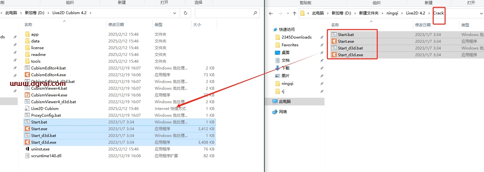Click the 新加卷 (D:) breadcrumb in left window
The width and height of the screenshot is (484, 172).
pos(34,13)
